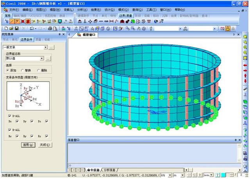This screenshot has width=250, height=179.
Task: Click the 模型窗口 model window tab
Action: tap(87, 35)
